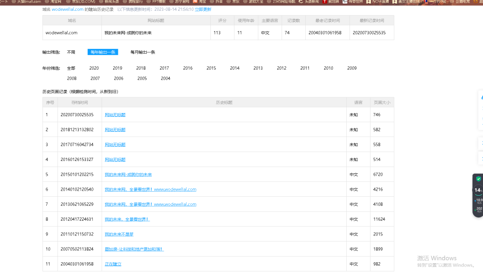
Task: Filter records by year 2015
Action: pyautogui.click(x=211, y=68)
